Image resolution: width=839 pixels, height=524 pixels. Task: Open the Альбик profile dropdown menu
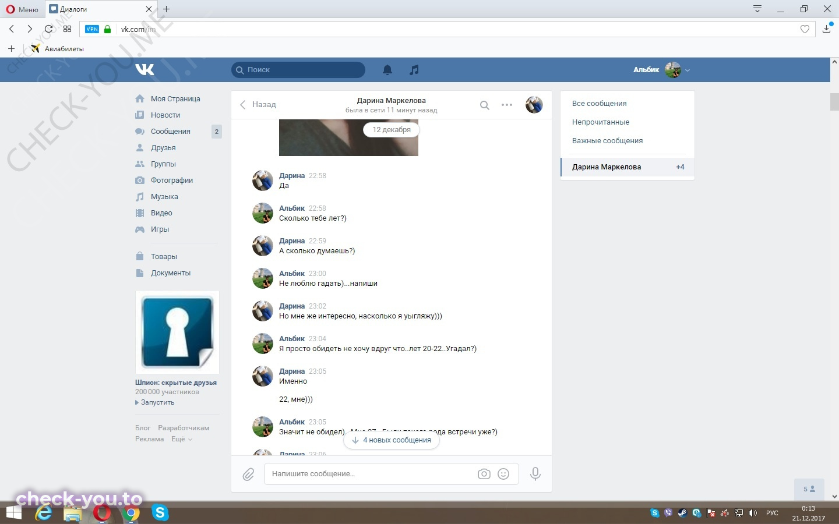(x=662, y=70)
